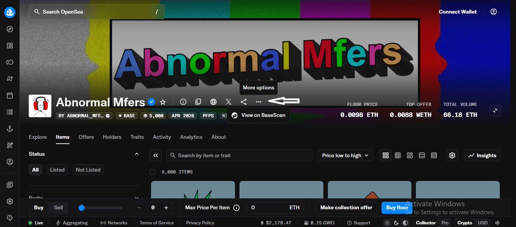Open the collection website globe icon
Viewport: 516px width, 227px height.
213,102
